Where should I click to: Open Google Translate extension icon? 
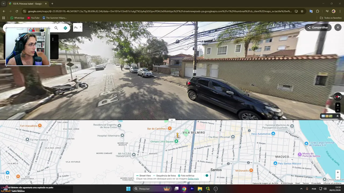311,11
